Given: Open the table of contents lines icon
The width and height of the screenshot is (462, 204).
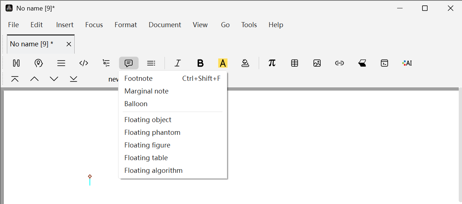Looking at the screenshot, I should click(151, 63).
